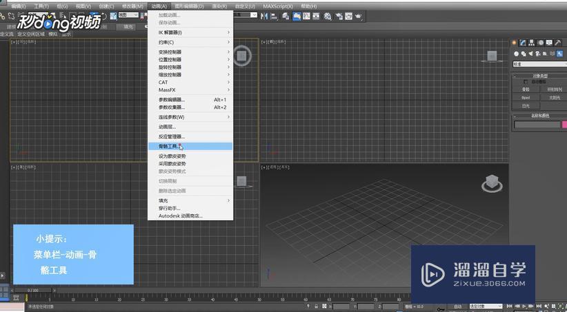
Task: Select the Shapes category icon
Action: pos(524,54)
